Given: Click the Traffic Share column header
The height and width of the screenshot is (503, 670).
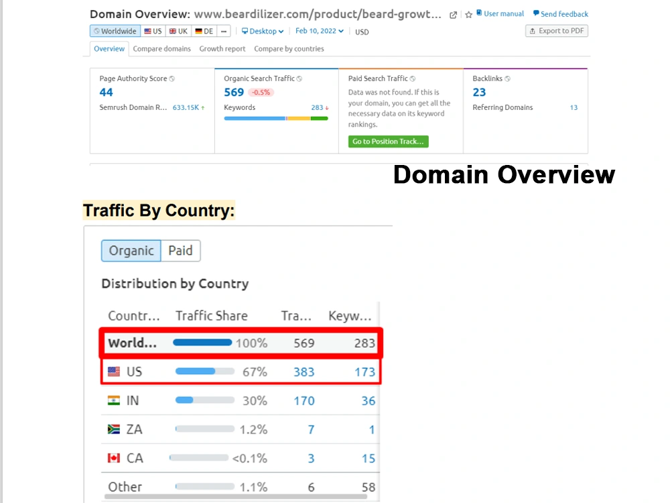Looking at the screenshot, I should tap(212, 316).
